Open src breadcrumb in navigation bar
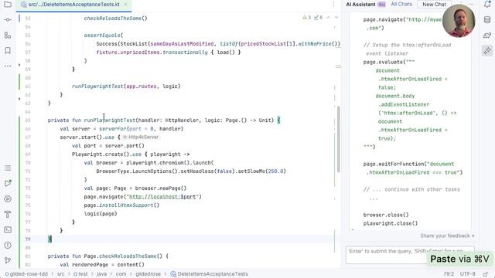The image size is (495, 278). pyautogui.click(x=60, y=274)
